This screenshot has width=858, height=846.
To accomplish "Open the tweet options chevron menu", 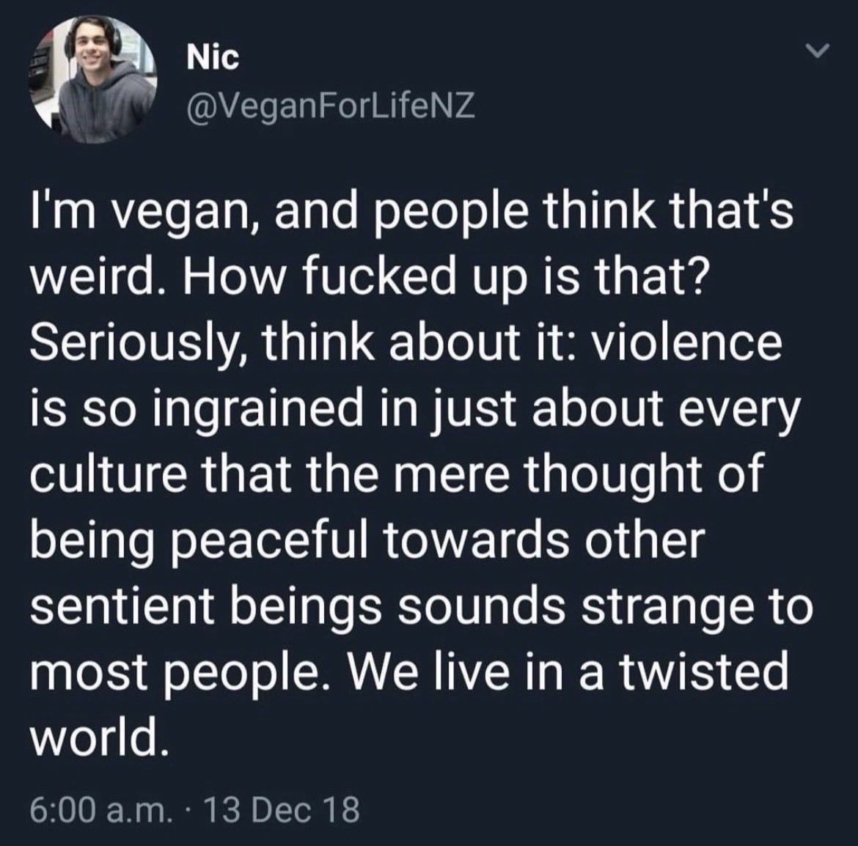I will [817, 51].
